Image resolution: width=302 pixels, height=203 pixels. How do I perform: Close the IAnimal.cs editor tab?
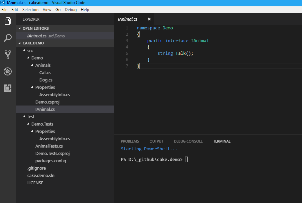[x=149, y=19]
